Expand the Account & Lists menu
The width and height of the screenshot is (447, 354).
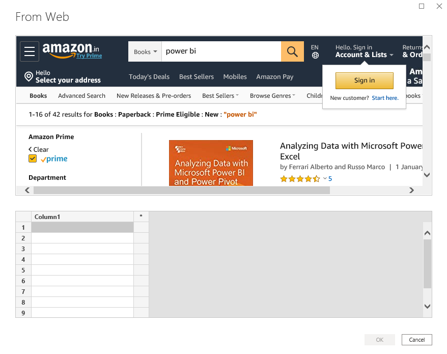click(364, 55)
